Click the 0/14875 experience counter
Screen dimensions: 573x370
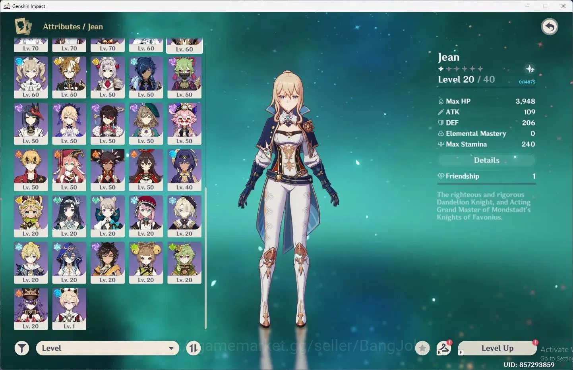point(527,82)
